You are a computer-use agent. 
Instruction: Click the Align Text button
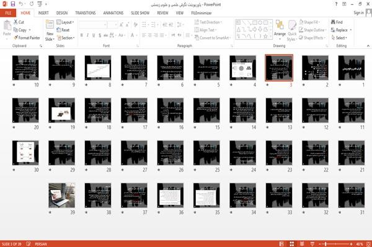tap(205, 30)
